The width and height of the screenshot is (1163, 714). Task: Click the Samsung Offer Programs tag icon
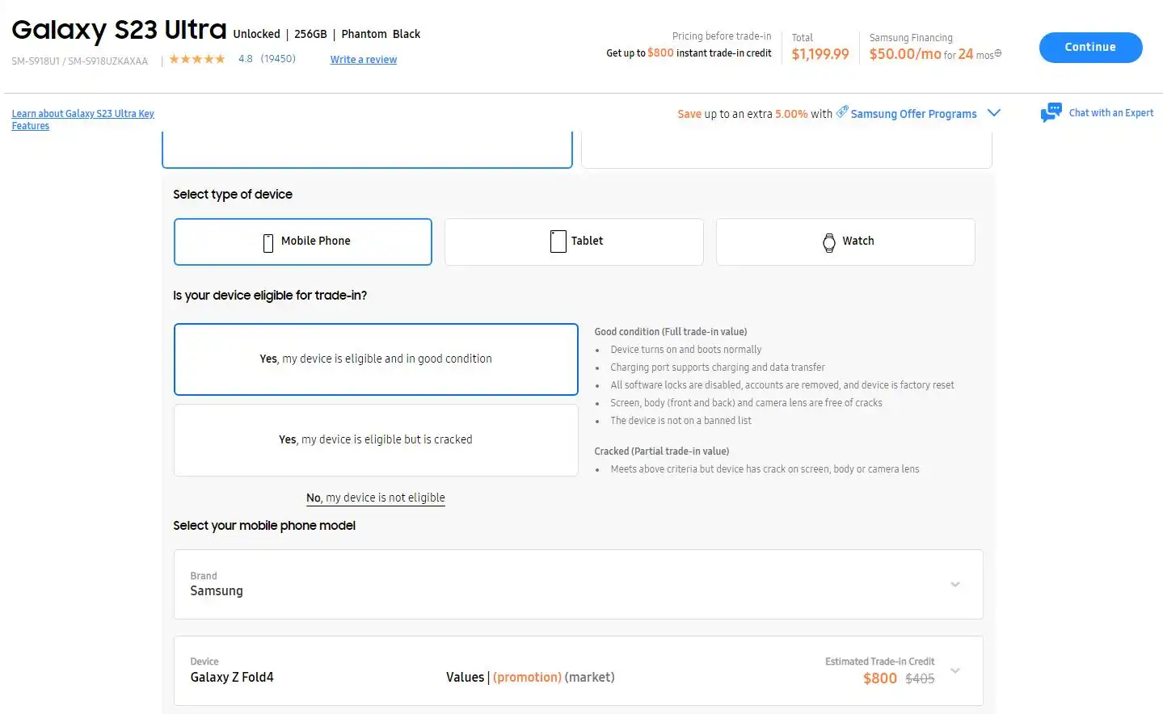point(842,111)
